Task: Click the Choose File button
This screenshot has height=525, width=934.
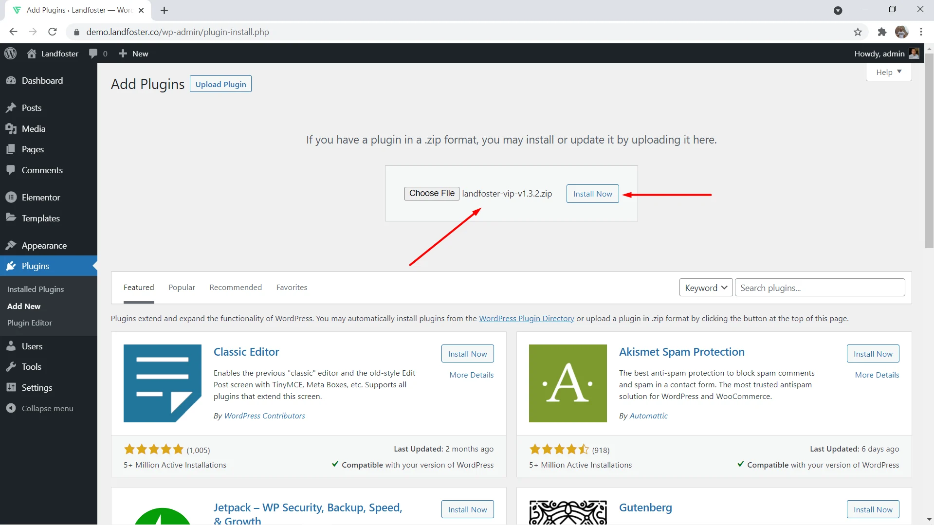Action: tap(432, 193)
